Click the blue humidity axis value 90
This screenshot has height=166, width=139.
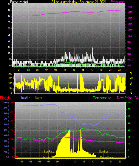[5, 108]
